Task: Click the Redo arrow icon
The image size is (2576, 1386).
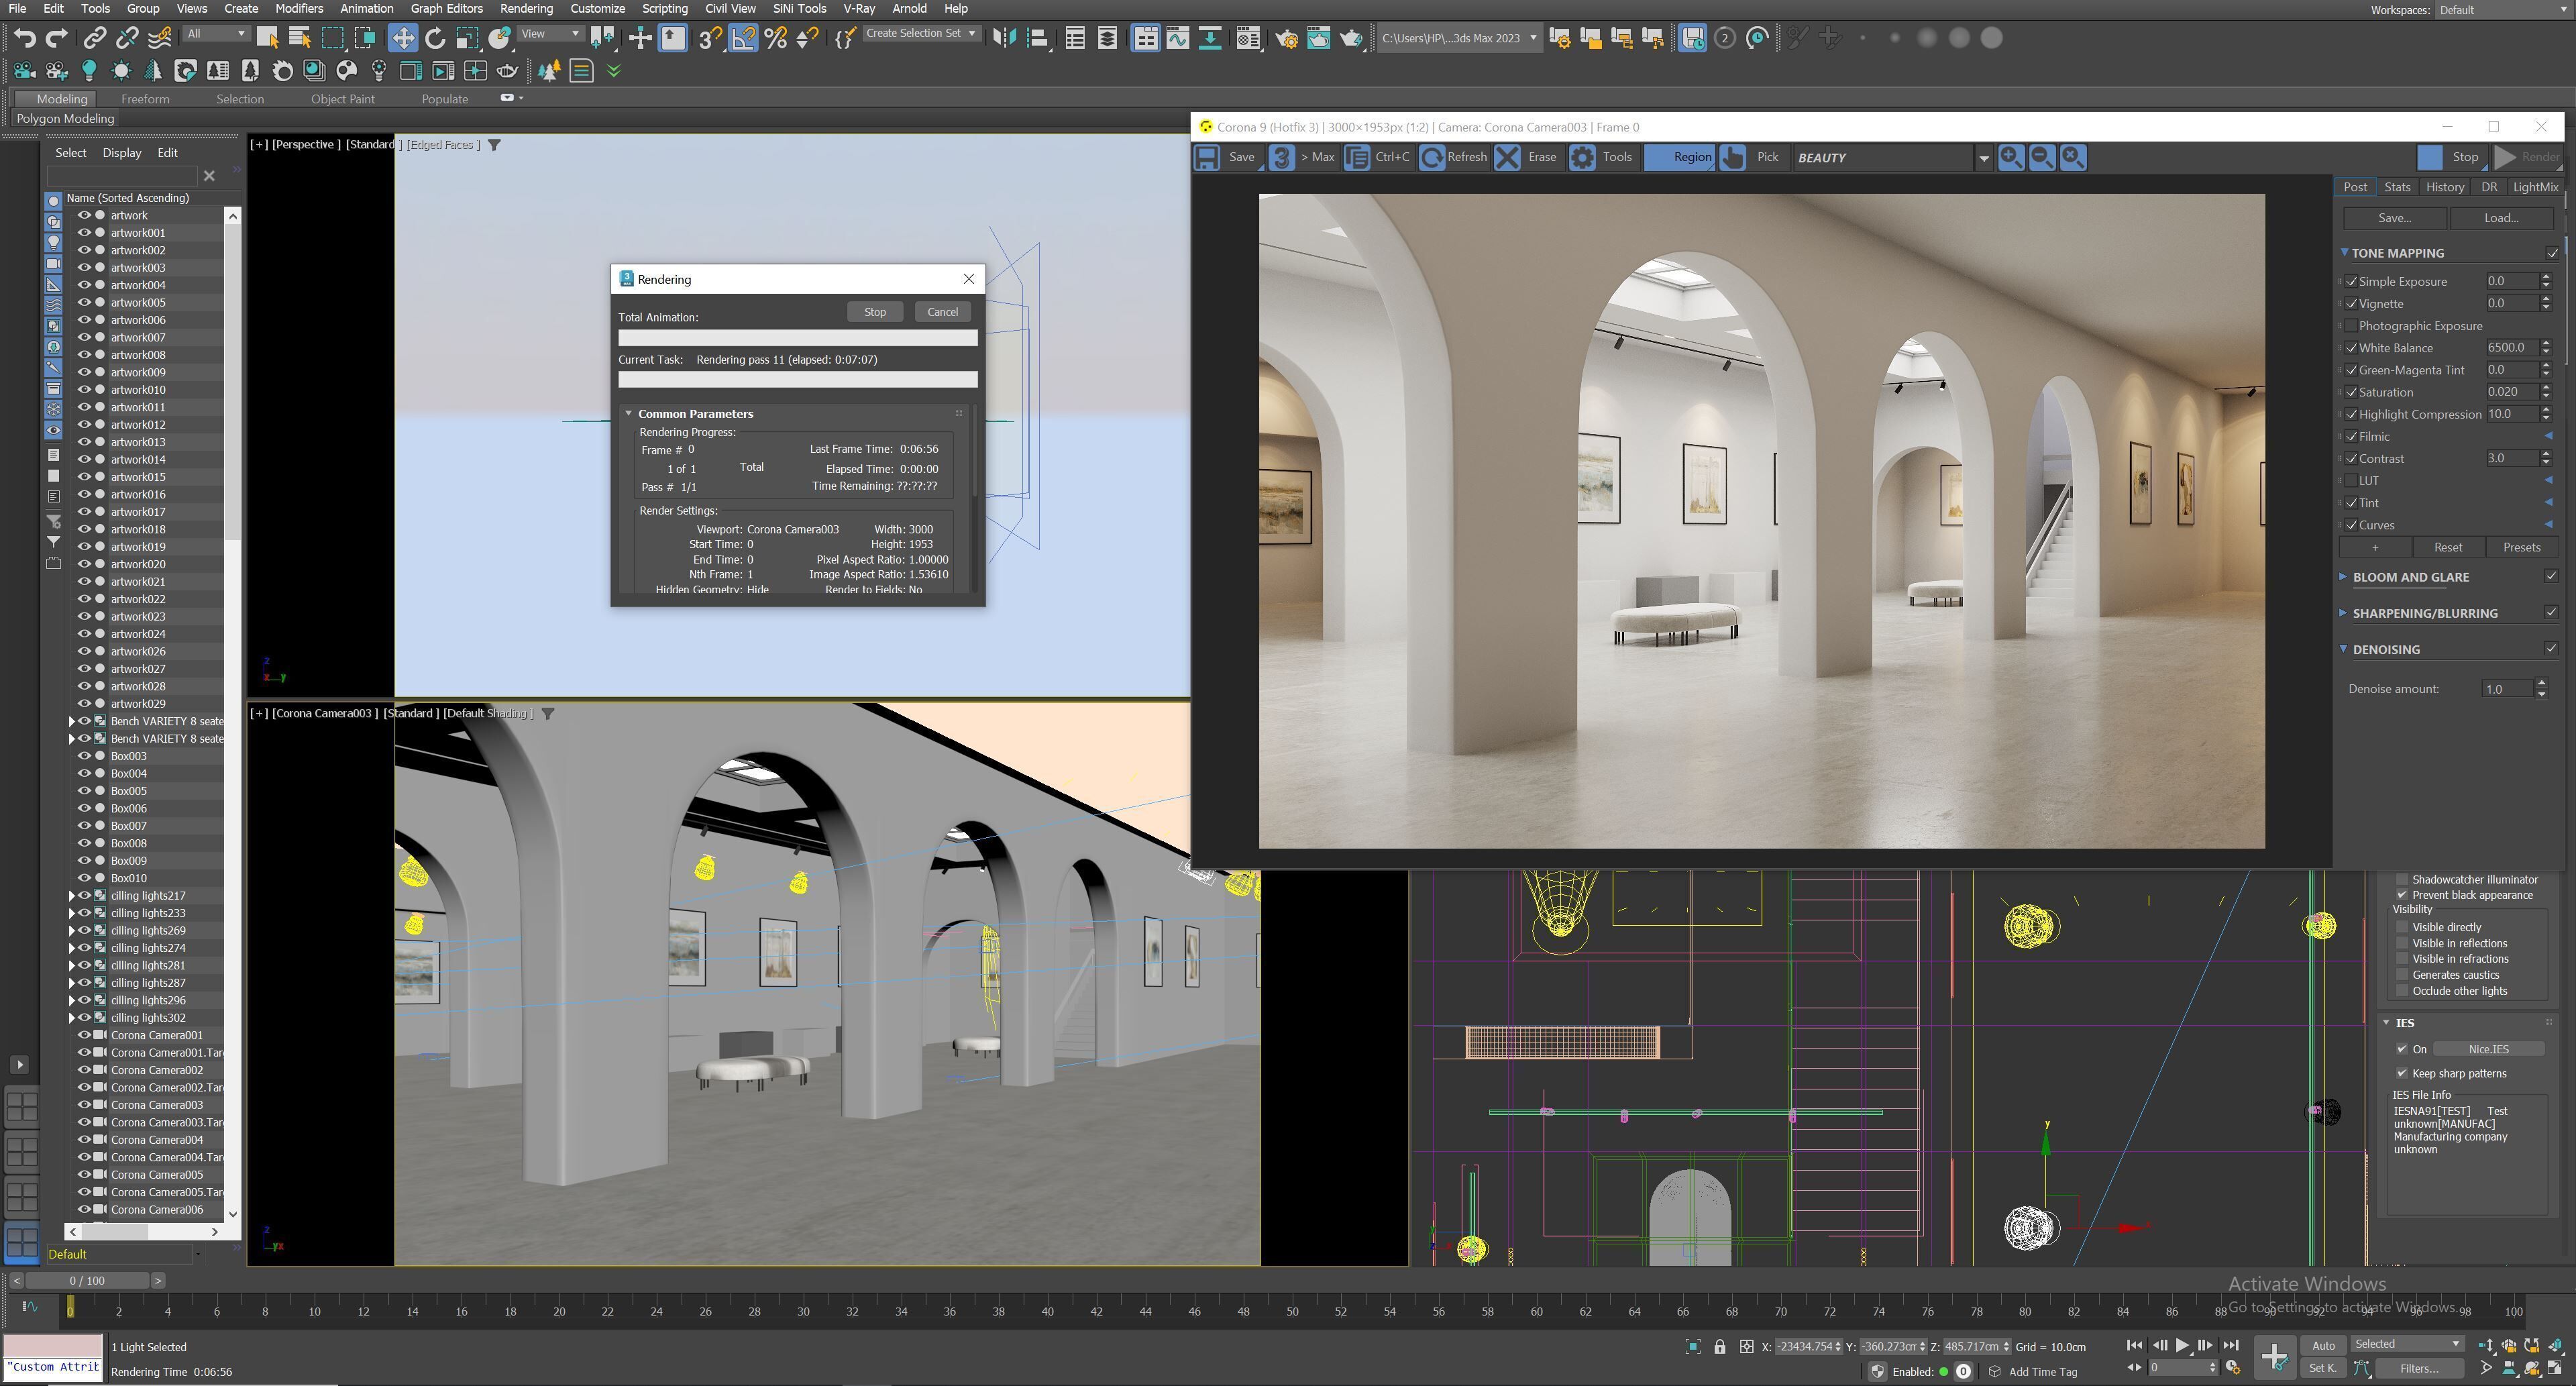Action: click(x=57, y=38)
